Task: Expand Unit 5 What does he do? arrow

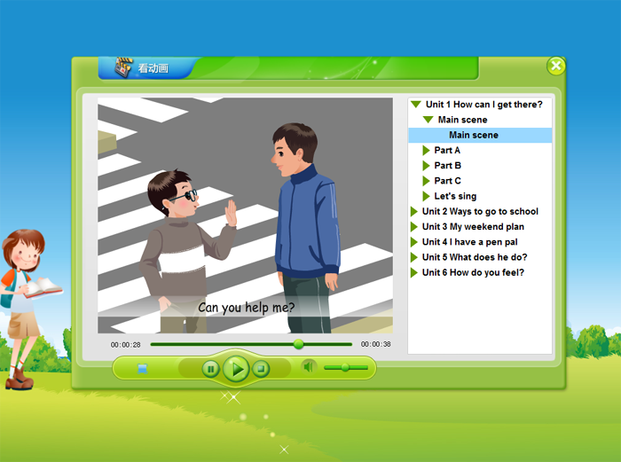Action: pos(414,257)
